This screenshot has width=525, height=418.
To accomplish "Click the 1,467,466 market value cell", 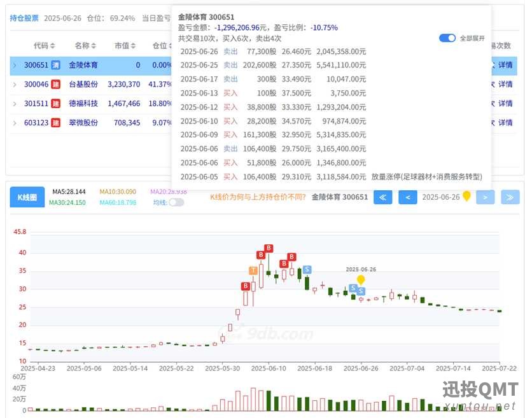I will 124,104.
